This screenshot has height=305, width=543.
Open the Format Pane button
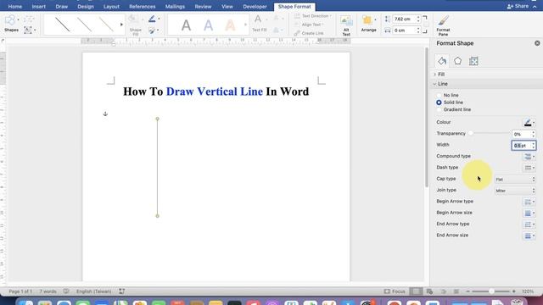click(x=443, y=25)
